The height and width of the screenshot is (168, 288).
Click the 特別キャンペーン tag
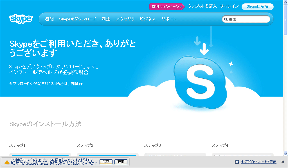coord(167,7)
